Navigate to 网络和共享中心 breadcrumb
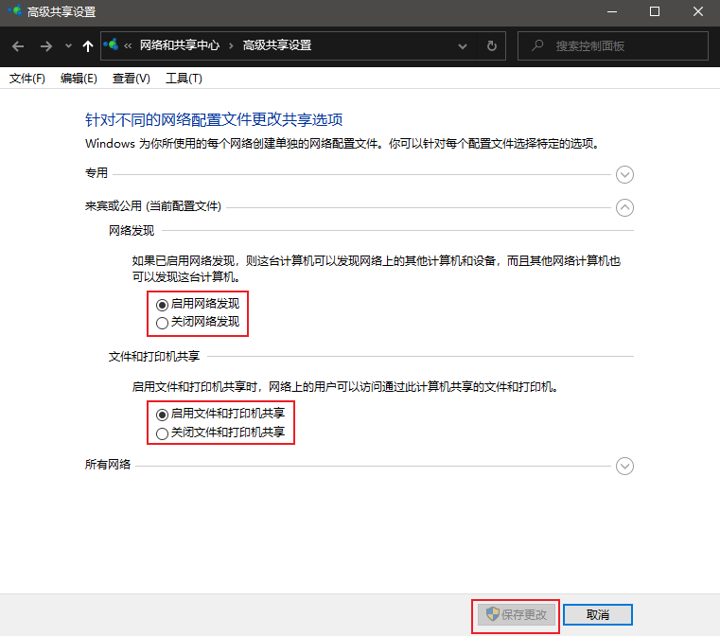This screenshot has width=720, height=636. (180, 45)
